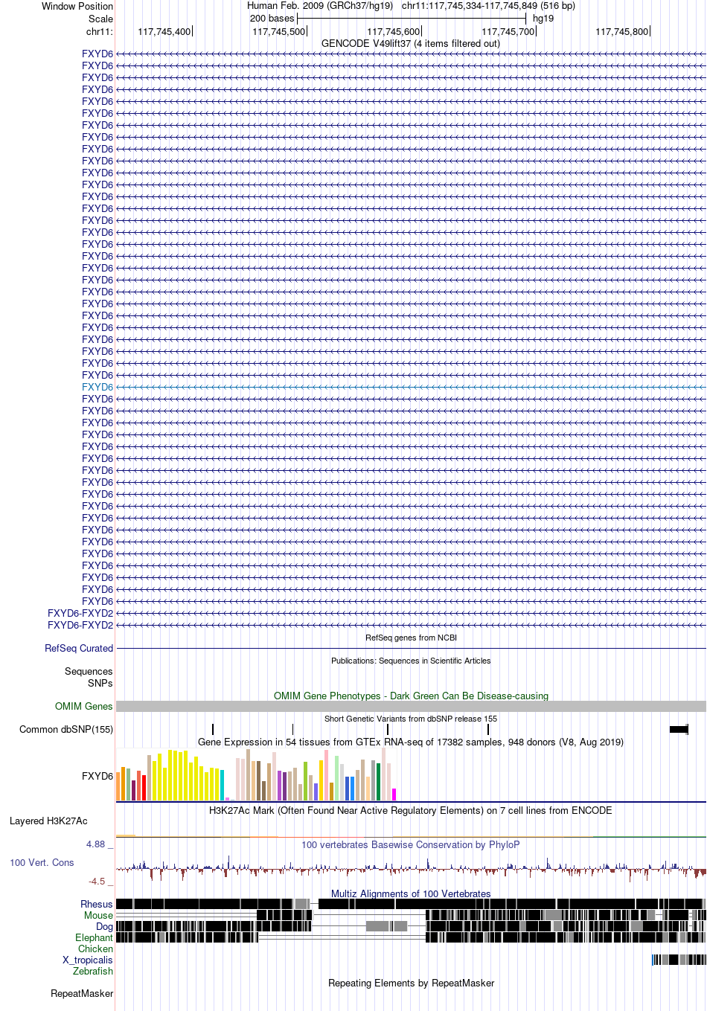Click the Publications: Sequences in Scientific Articles title
The height and width of the screenshot is (1011, 707).
point(411,661)
